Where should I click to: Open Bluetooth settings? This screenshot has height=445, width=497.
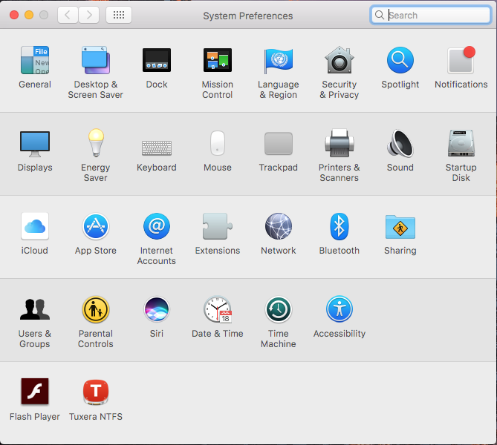[x=339, y=227]
